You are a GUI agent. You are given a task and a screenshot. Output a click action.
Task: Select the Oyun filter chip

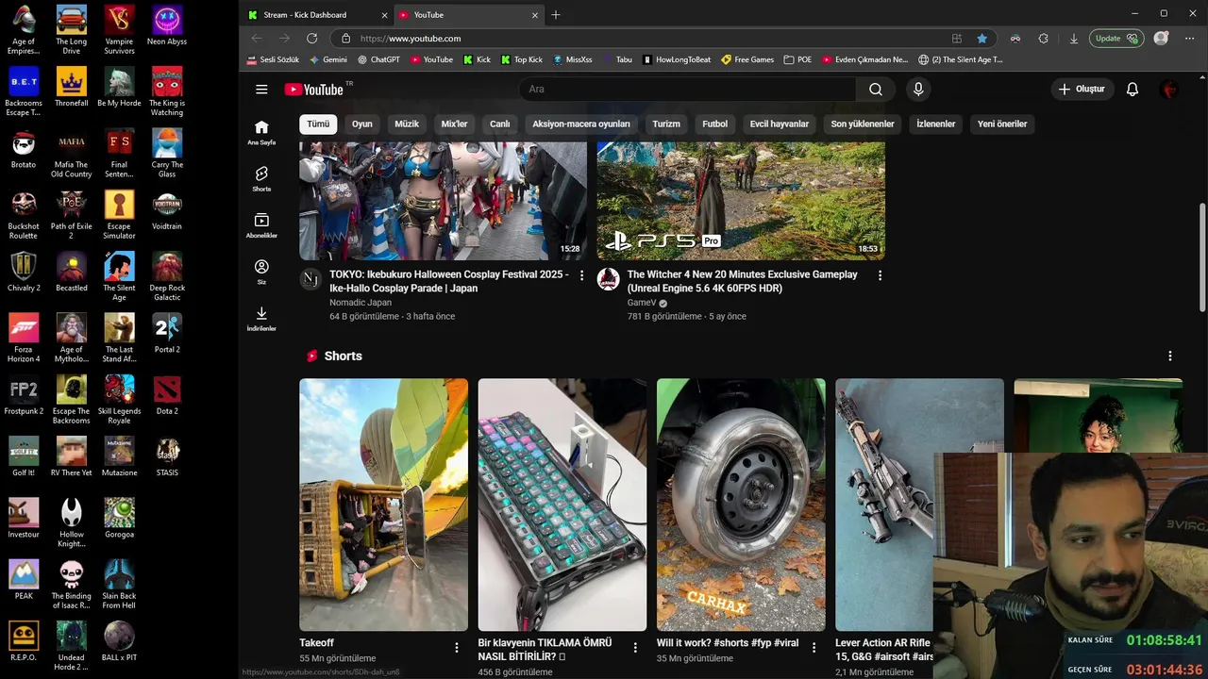(x=362, y=124)
